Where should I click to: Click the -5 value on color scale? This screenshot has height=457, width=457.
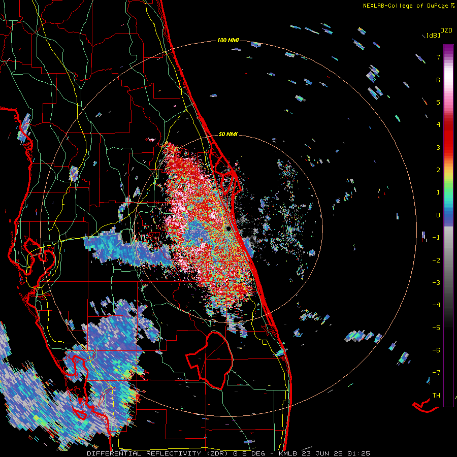[436, 328]
